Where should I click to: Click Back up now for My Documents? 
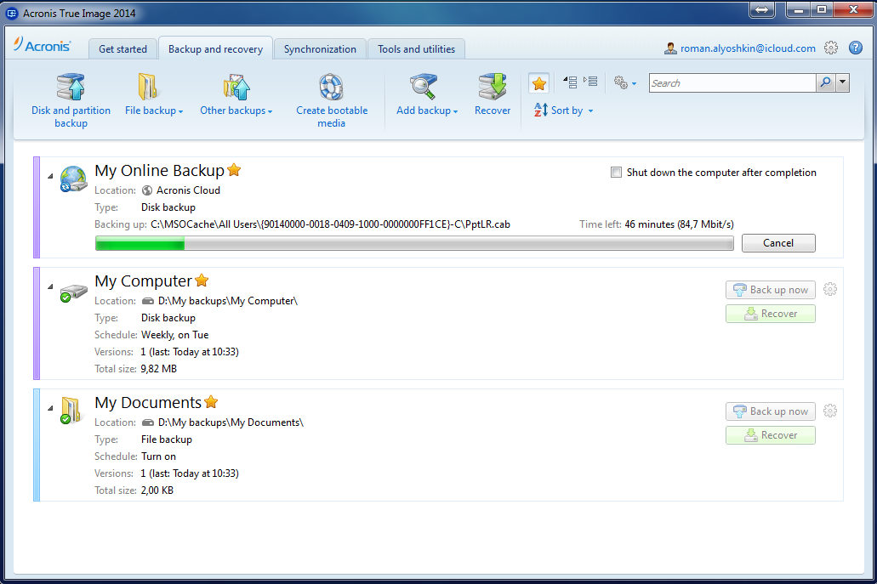click(x=770, y=411)
